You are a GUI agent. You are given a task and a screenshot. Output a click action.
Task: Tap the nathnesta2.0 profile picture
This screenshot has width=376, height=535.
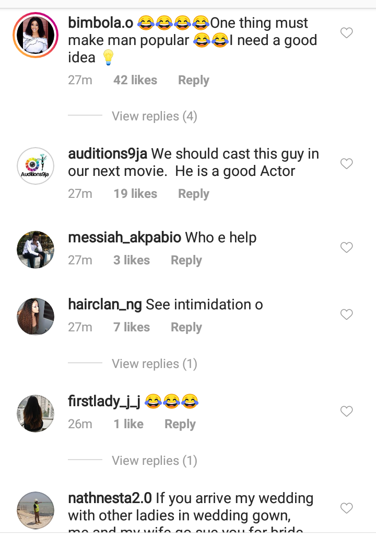click(x=36, y=510)
